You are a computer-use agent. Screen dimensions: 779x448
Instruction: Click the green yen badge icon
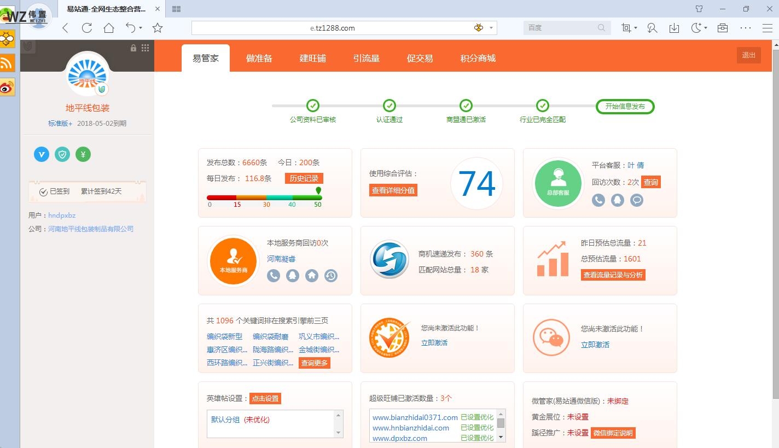pos(83,155)
